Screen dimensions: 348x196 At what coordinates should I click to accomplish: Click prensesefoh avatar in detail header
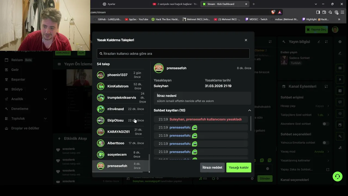[159, 68]
